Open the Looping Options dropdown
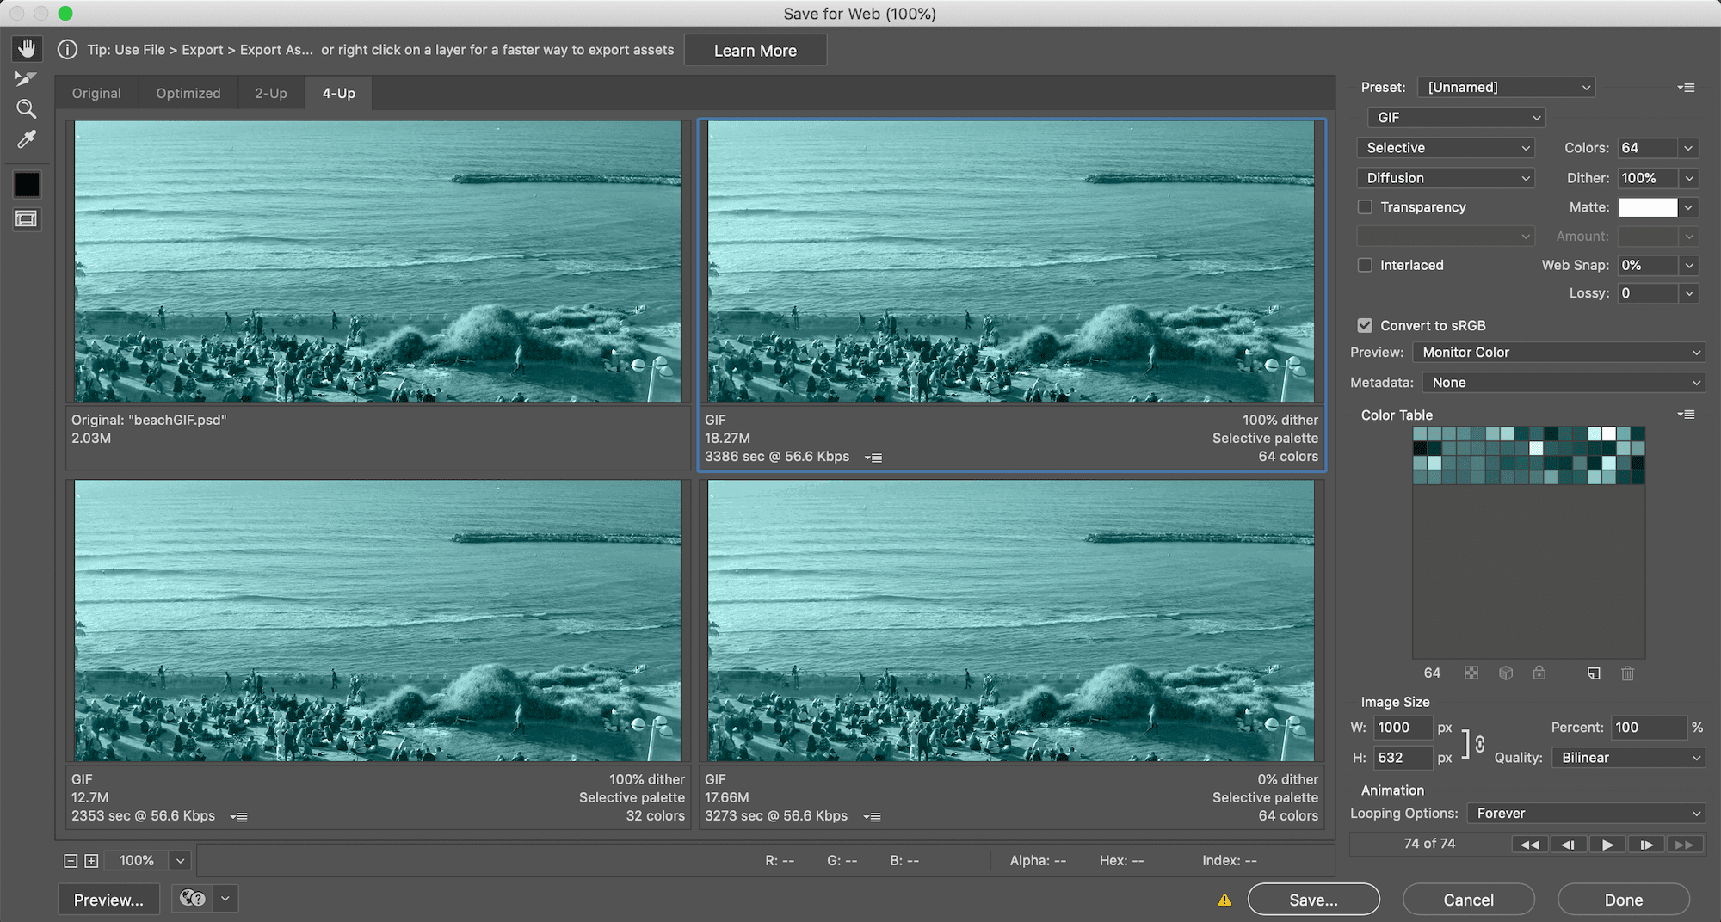The height and width of the screenshot is (922, 1721). [1586, 813]
